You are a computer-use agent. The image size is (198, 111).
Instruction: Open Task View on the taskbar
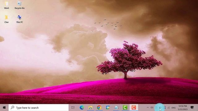coord(73,108)
